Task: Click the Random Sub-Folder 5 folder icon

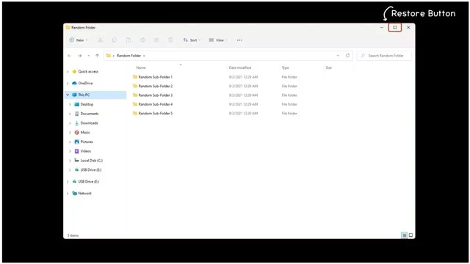Action: coord(135,114)
